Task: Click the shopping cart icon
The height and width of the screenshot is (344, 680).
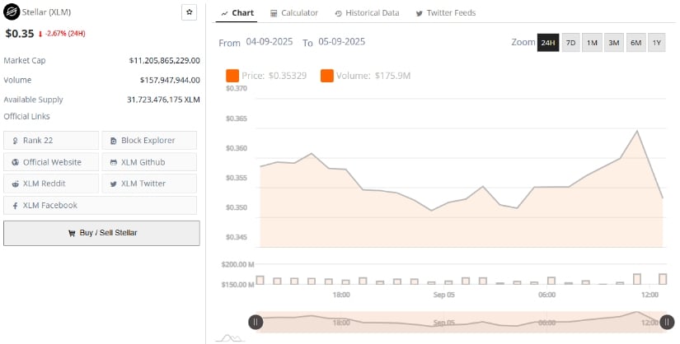Action: coord(72,233)
